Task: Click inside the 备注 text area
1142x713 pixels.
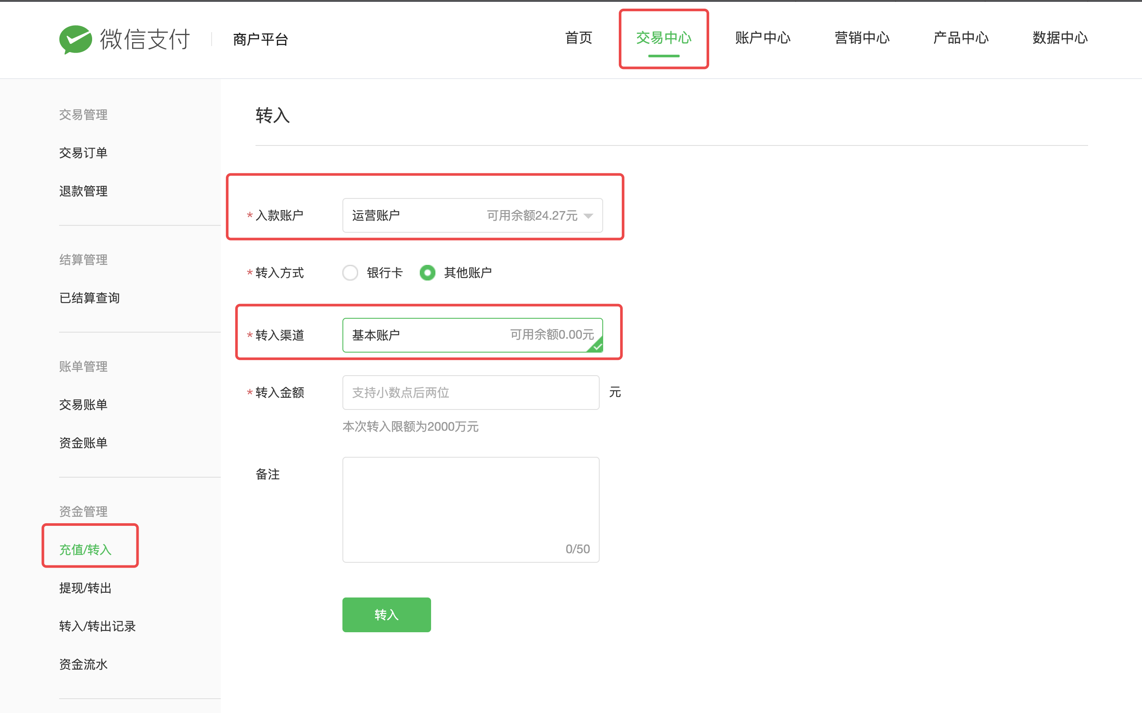Action: click(x=471, y=509)
